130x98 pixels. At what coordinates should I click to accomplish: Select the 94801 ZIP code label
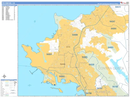coord(49,54)
